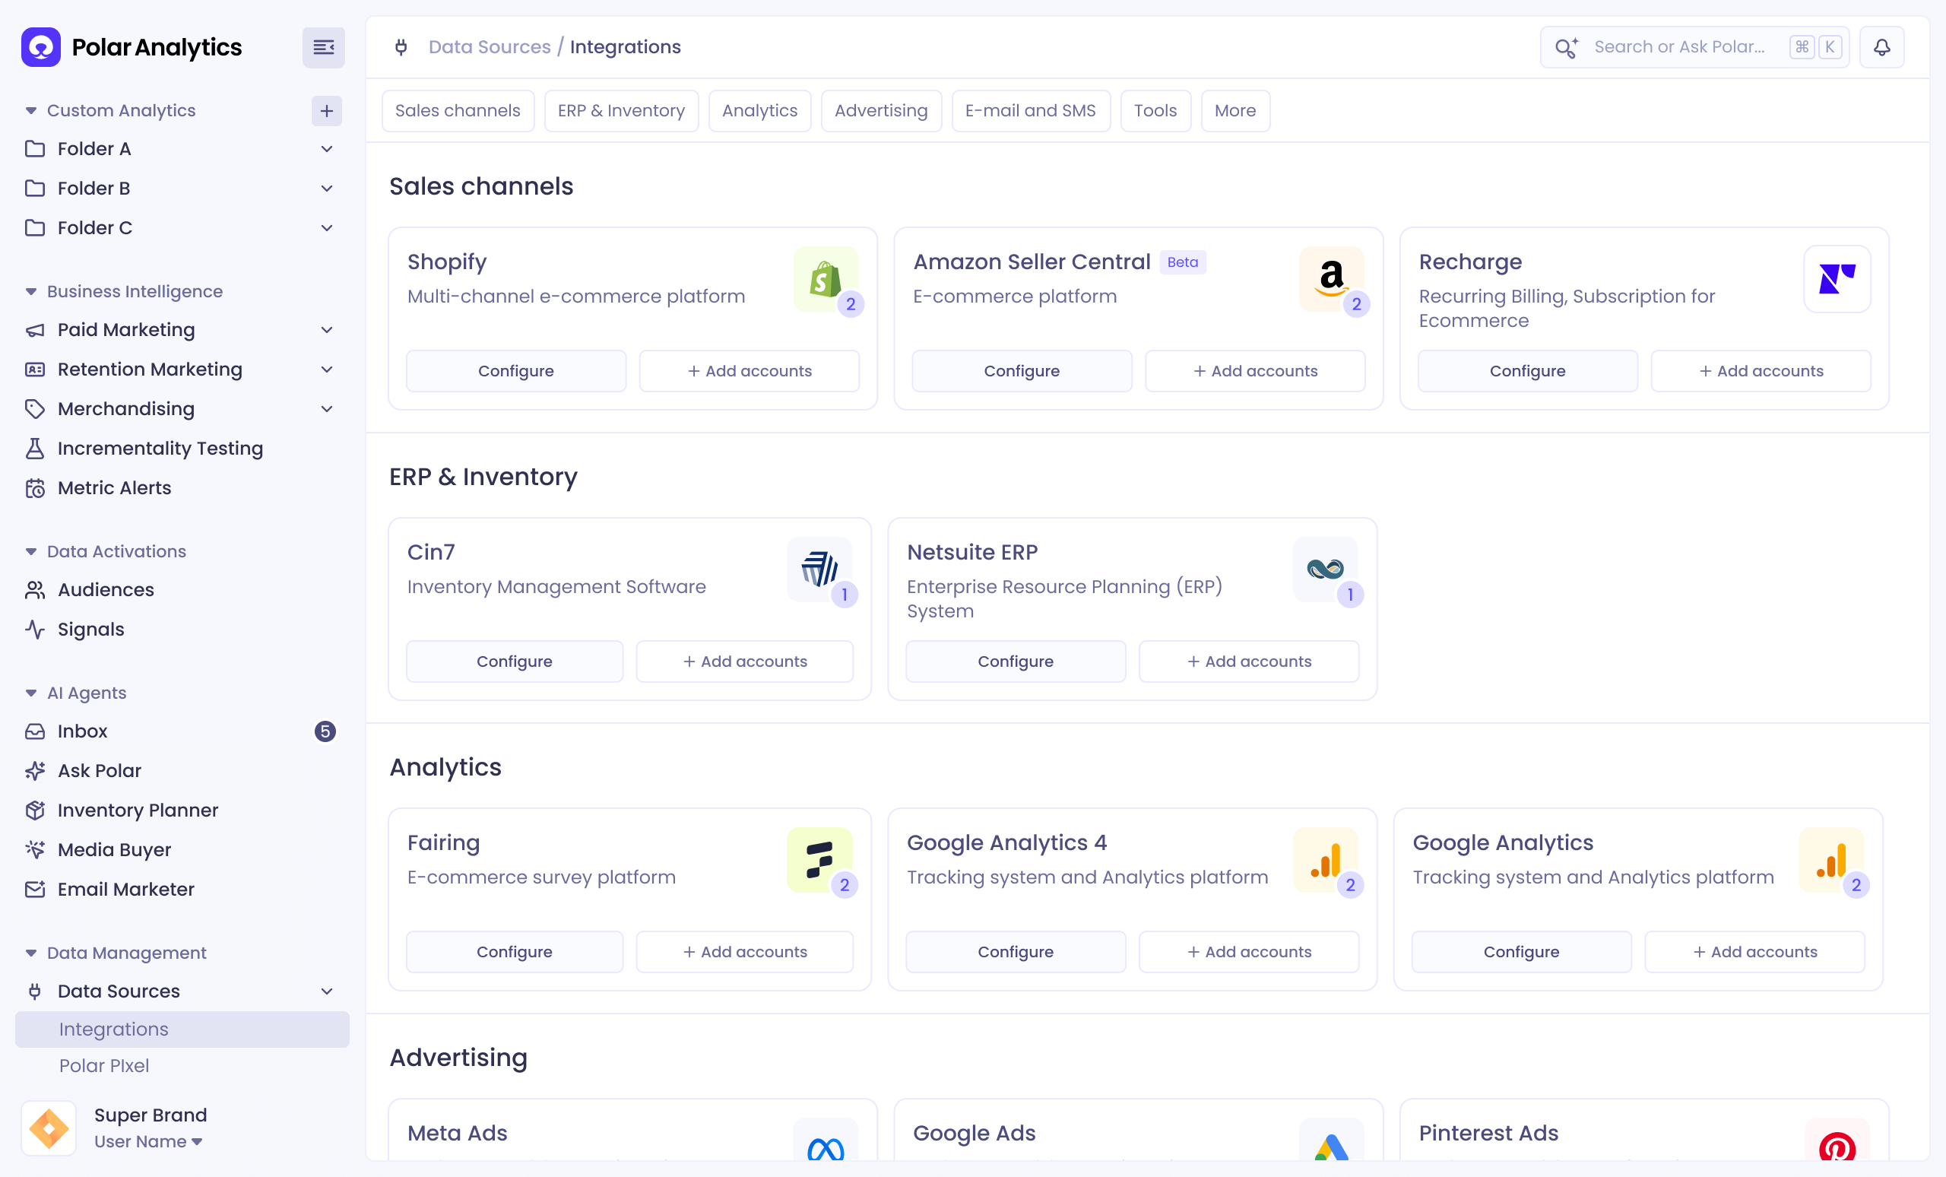Click the Data Sources breadcrumb link
1946x1177 pixels.
[489, 47]
